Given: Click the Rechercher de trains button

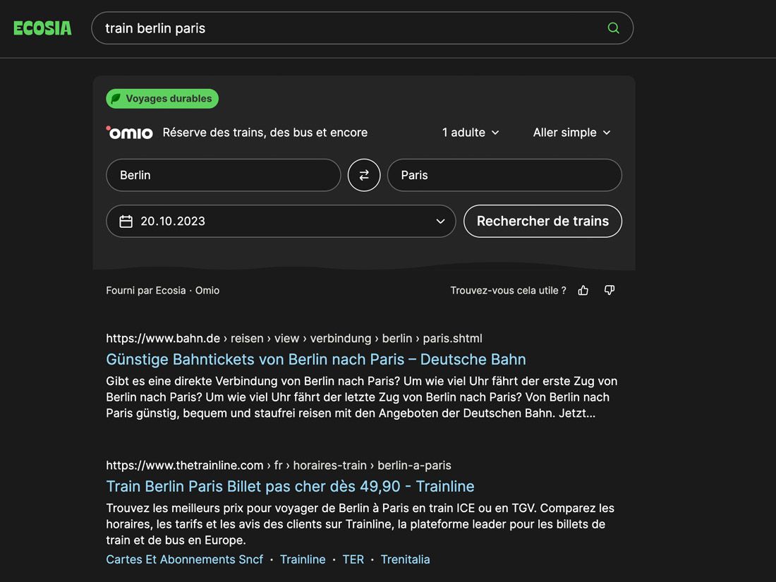Looking at the screenshot, I should pyautogui.click(x=542, y=222).
